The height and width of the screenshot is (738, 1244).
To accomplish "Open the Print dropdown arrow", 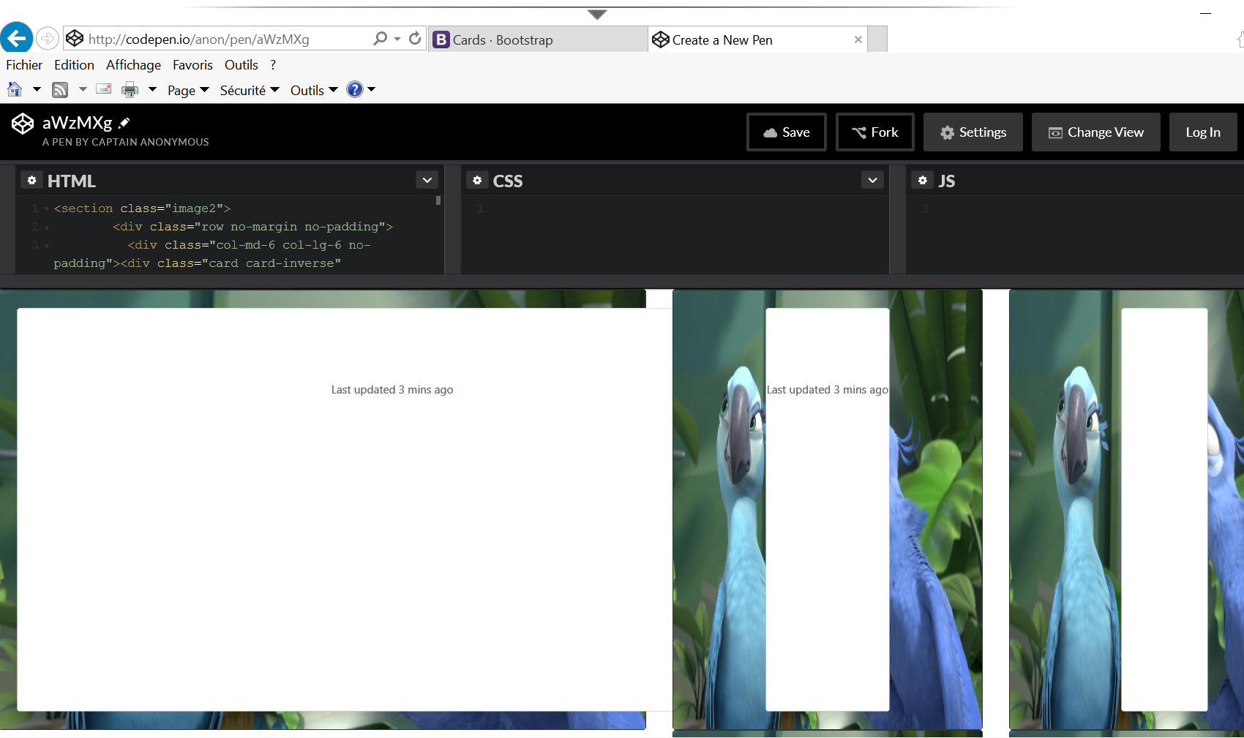I will (x=152, y=89).
